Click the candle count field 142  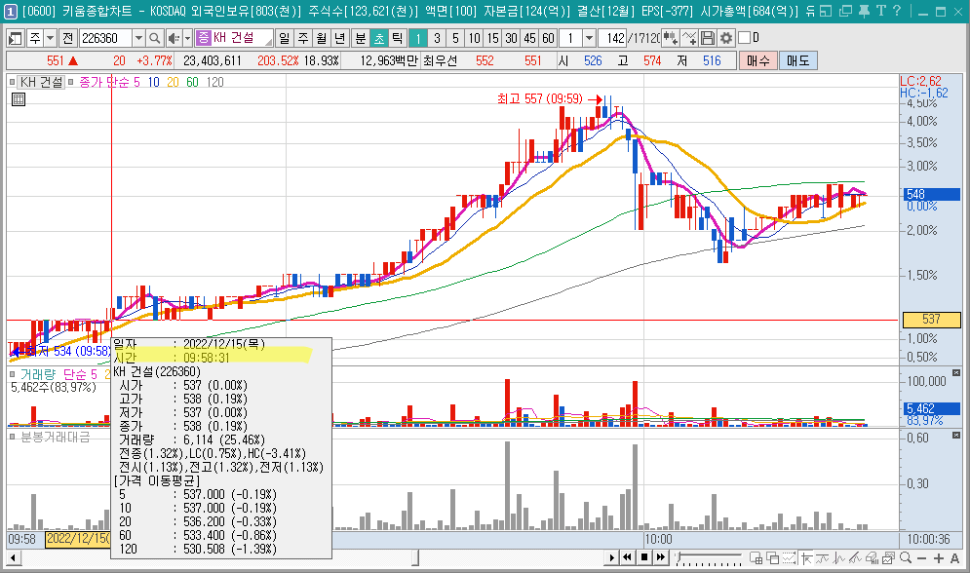[612, 38]
